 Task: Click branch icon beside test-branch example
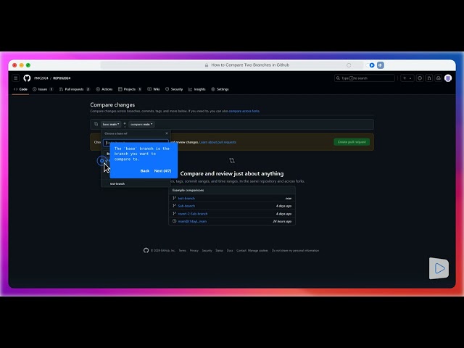click(174, 198)
